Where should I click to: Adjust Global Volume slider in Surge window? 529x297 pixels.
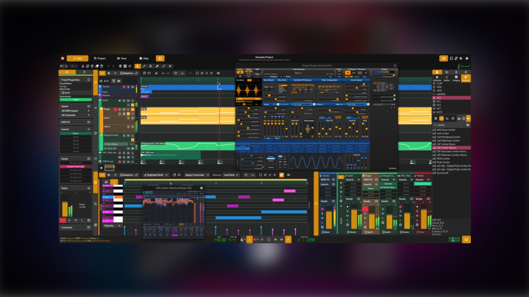click(384, 75)
